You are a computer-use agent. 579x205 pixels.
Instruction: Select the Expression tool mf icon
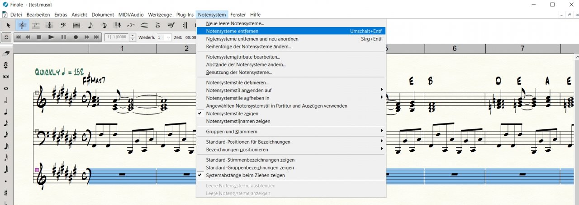point(171,25)
